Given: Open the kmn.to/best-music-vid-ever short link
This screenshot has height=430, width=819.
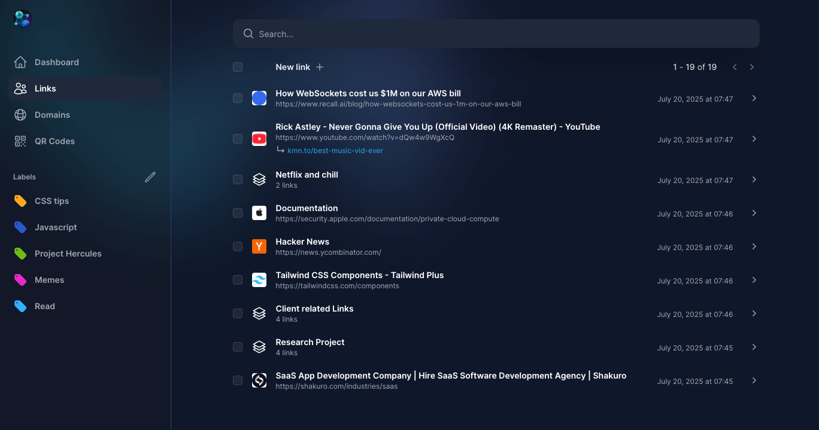Looking at the screenshot, I should 335,150.
